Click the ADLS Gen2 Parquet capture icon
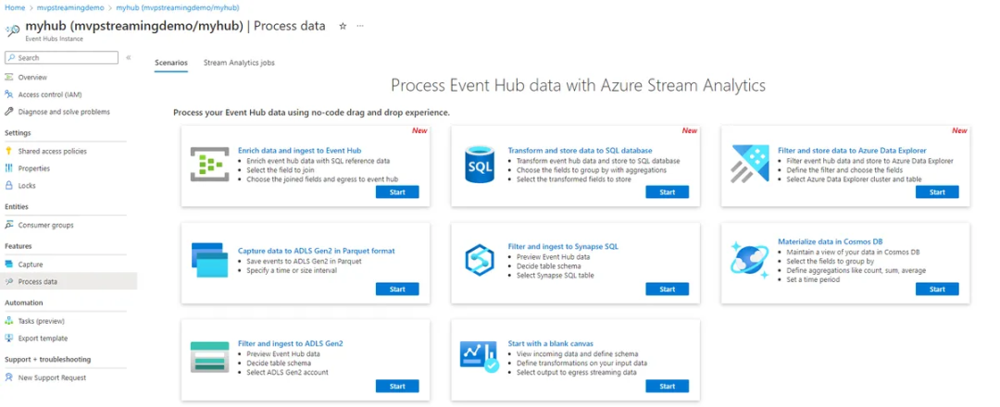 coord(209,261)
